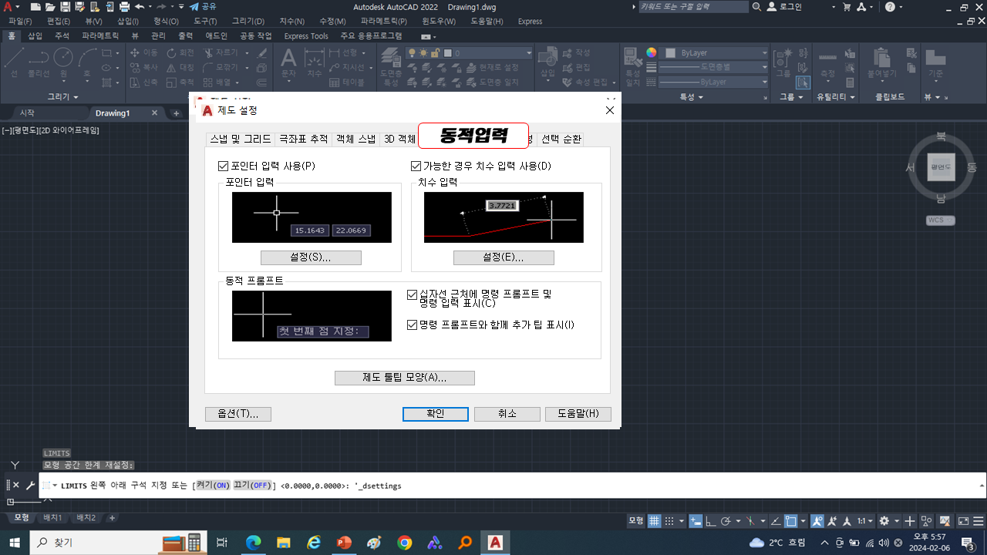Toggle grid display in status bar
Screen dimensions: 987x555
click(x=655, y=522)
